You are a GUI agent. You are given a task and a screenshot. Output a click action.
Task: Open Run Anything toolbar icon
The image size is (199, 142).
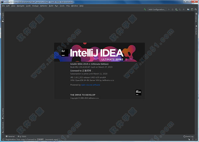tap(192, 10)
